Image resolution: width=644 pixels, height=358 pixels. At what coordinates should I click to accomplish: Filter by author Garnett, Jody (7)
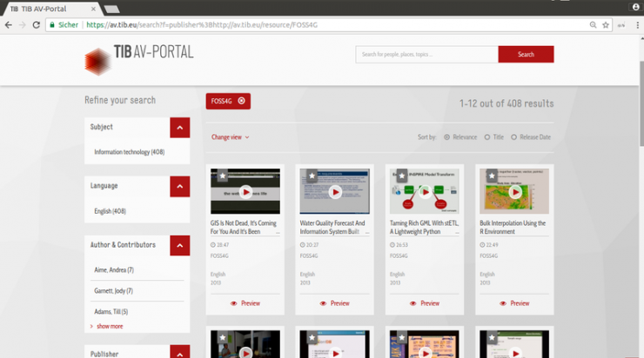(x=113, y=291)
